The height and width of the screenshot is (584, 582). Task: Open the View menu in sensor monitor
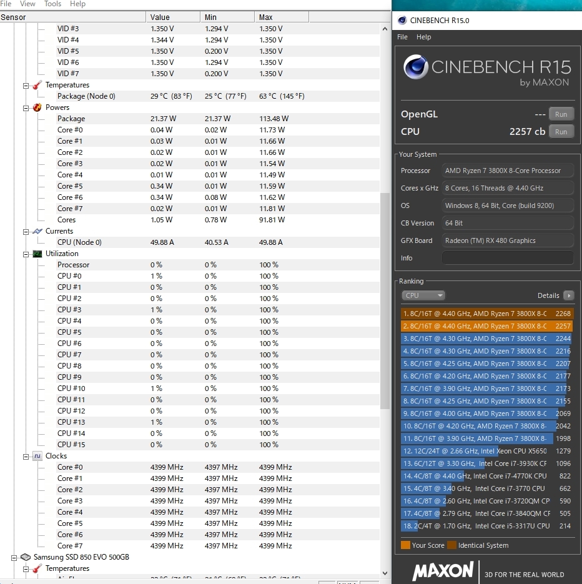[27, 4]
